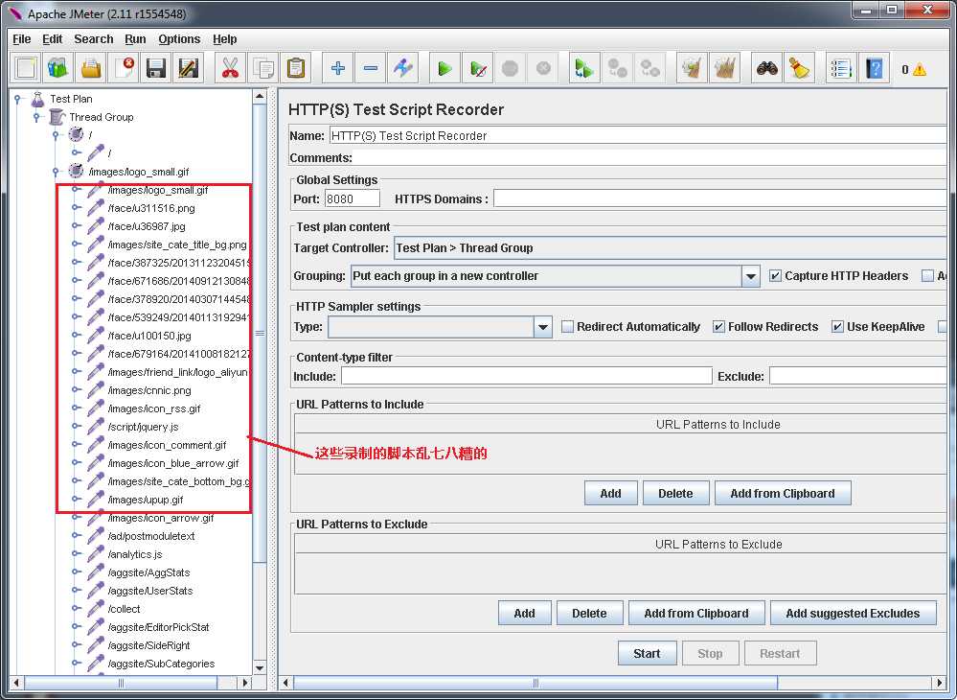
Task: Open the Templates toolbar icon
Action: (58, 68)
